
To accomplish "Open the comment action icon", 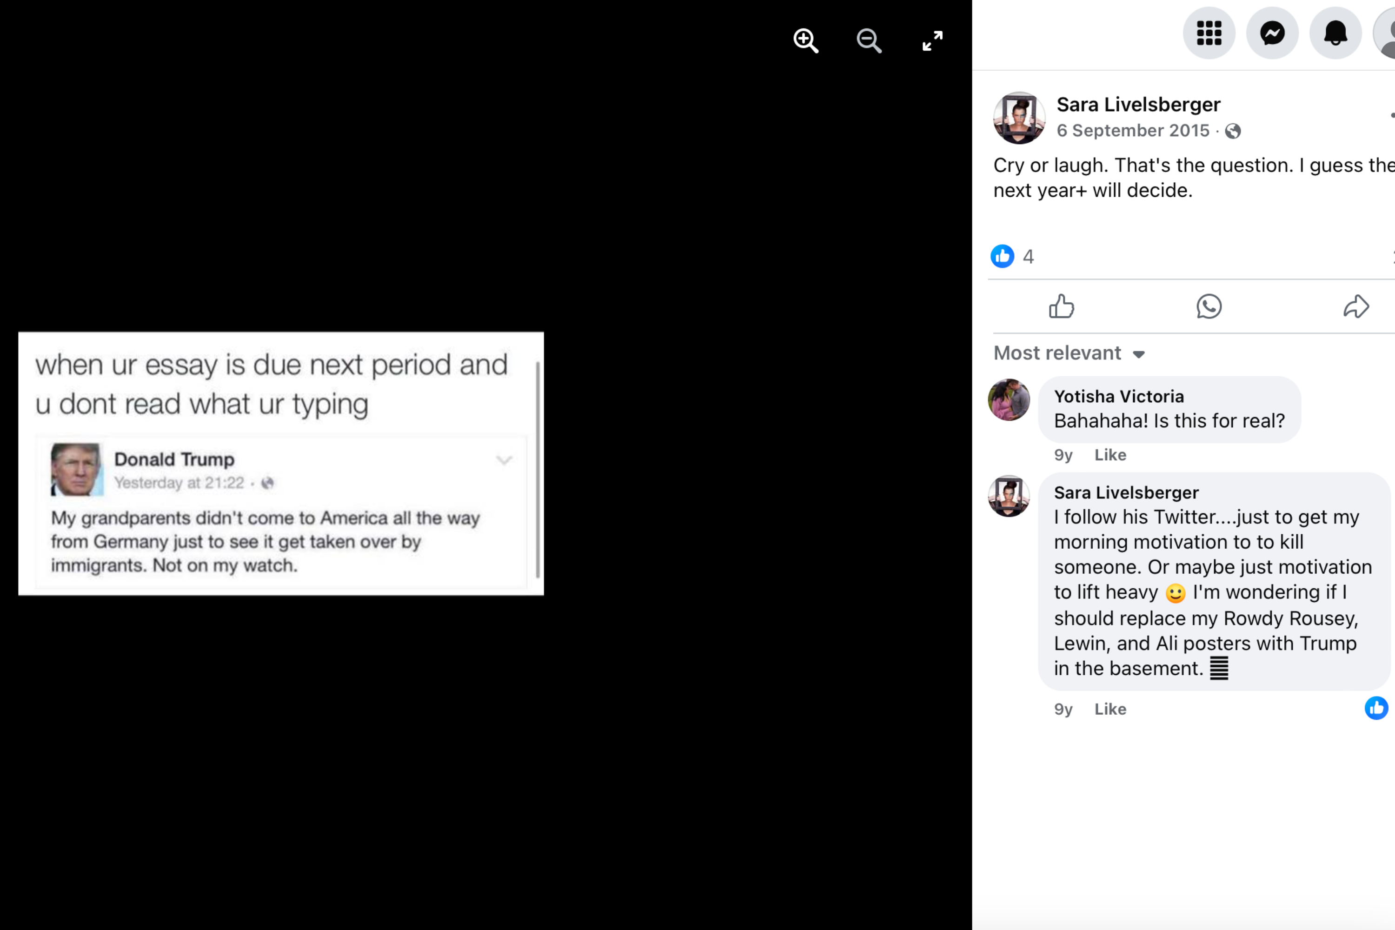I will tap(1209, 306).
